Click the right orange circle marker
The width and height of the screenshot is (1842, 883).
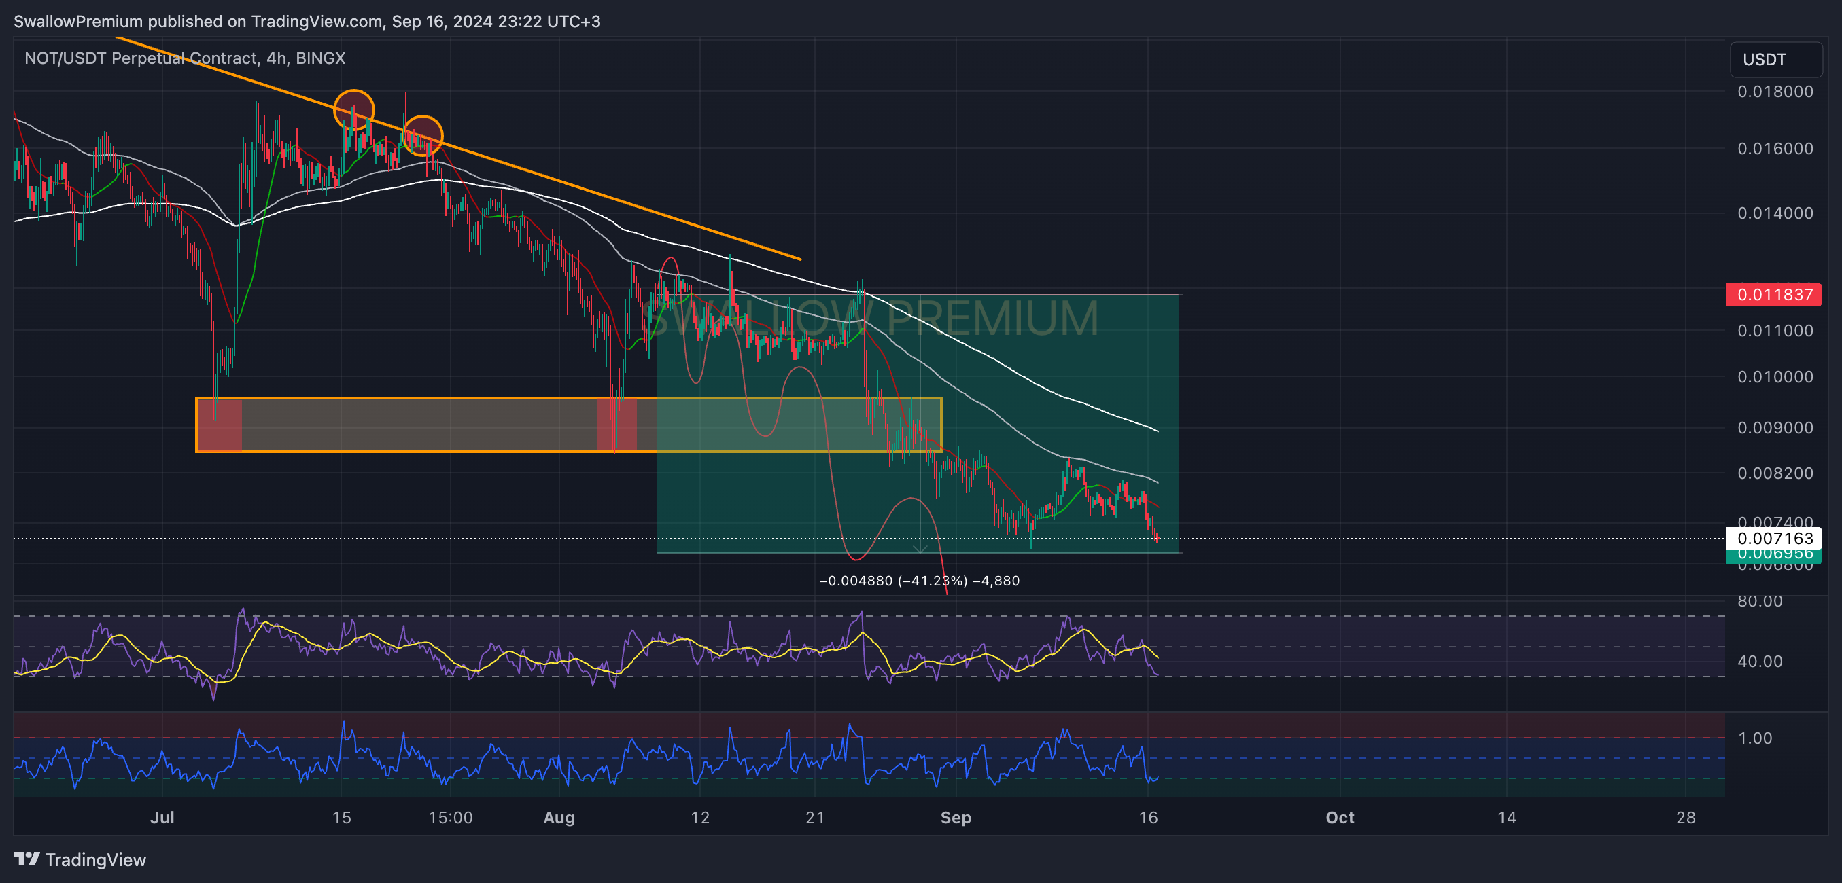pyautogui.click(x=423, y=136)
